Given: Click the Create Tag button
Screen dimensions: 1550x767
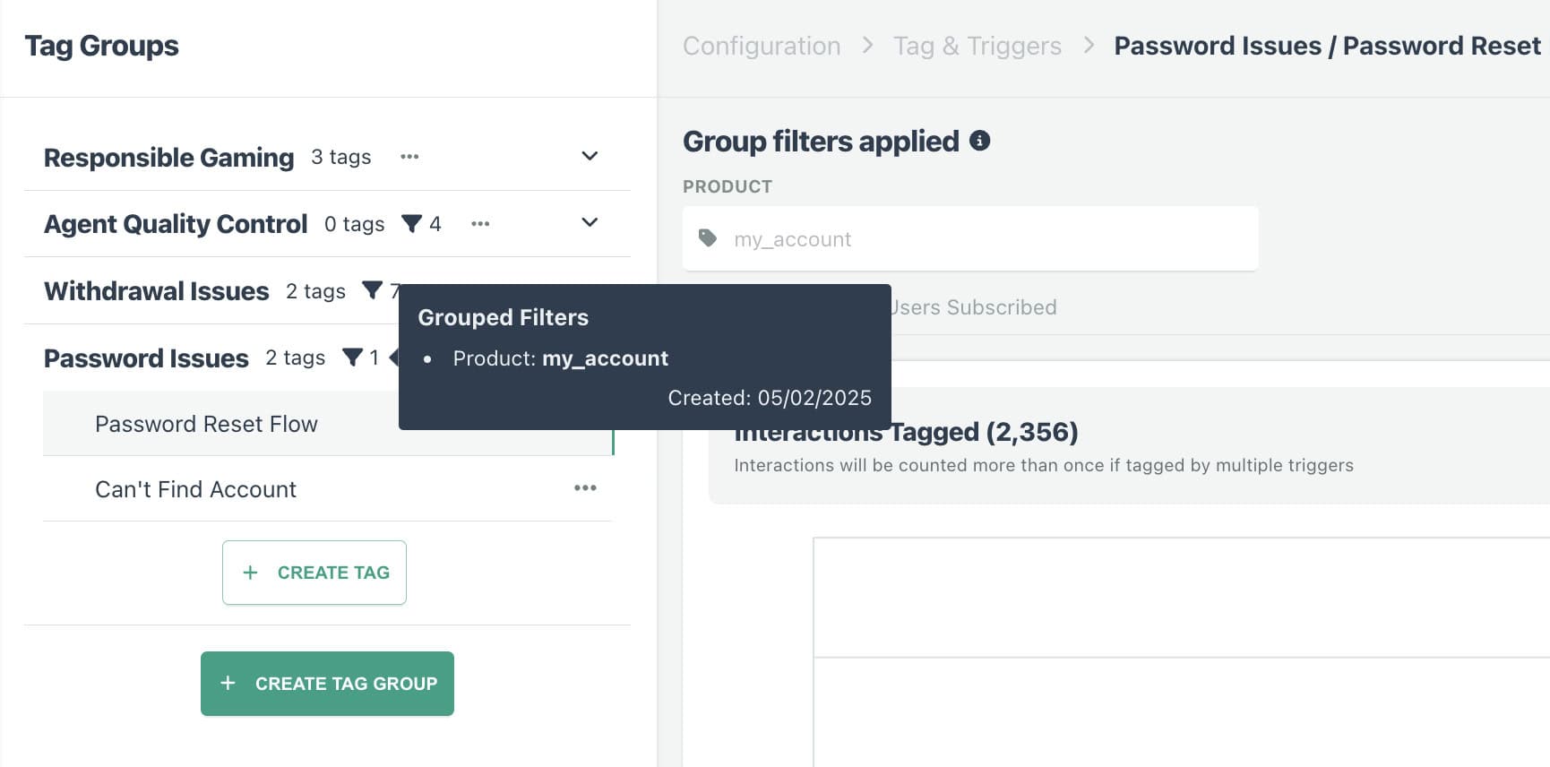Looking at the screenshot, I should [x=314, y=573].
